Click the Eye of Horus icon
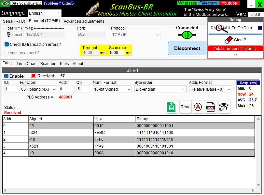Image resolution: width=264 pixels, height=195 pixels. coord(224,107)
